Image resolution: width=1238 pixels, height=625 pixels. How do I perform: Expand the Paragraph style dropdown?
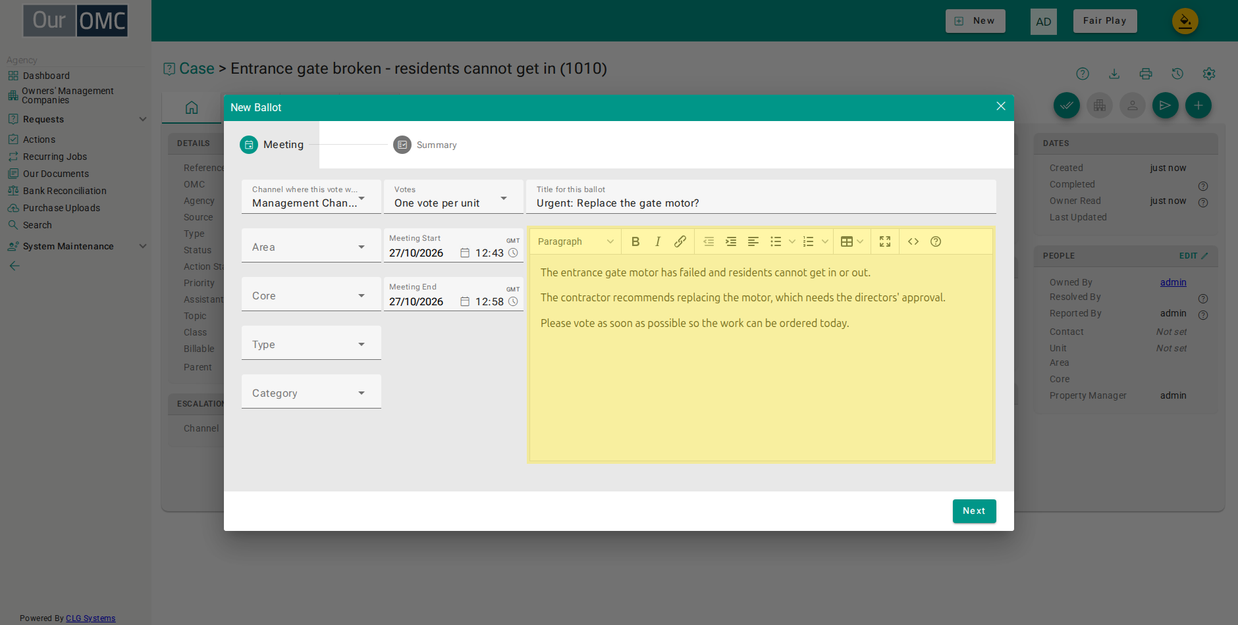tap(576, 241)
